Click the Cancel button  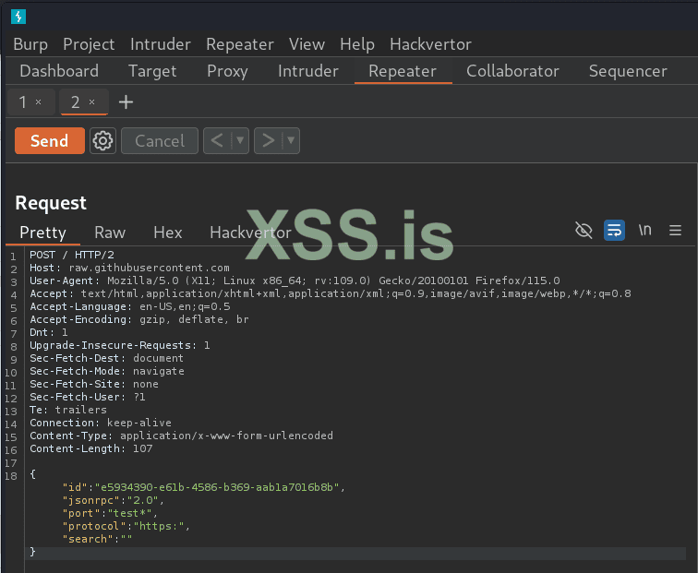click(x=160, y=140)
